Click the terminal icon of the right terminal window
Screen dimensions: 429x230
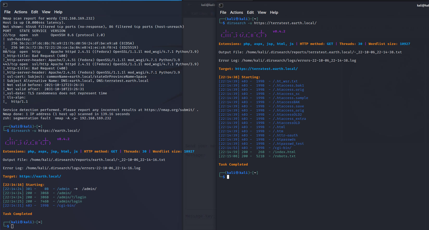(221, 5)
